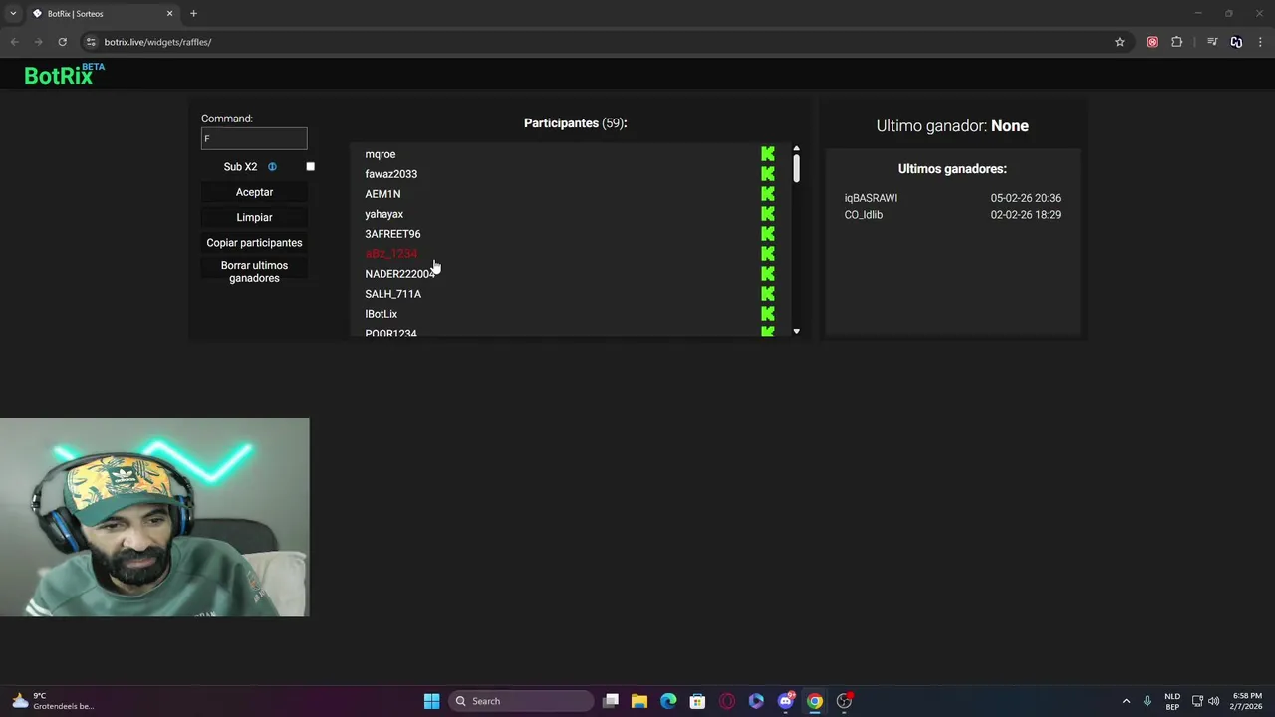Open the Chrome extensions puzzle icon
Viewport: 1275px width, 717px height.
pyautogui.click(x=1177, y=42)
